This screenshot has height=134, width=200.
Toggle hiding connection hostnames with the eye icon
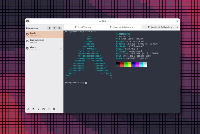(60, 28)
